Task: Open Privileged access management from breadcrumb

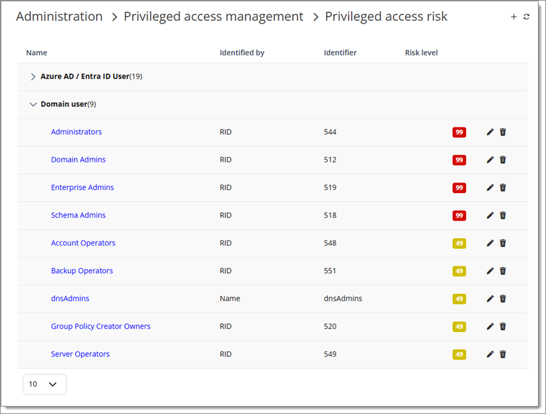Action: point(213,16)
